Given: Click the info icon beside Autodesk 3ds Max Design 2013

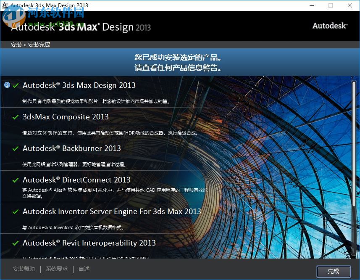Looking at the screenshot, I should click(x=7, y=85).
